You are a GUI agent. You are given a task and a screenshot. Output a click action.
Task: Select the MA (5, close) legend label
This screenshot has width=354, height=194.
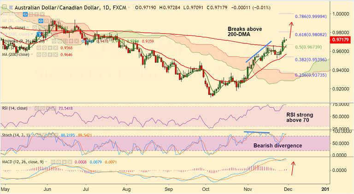point(13,28)
